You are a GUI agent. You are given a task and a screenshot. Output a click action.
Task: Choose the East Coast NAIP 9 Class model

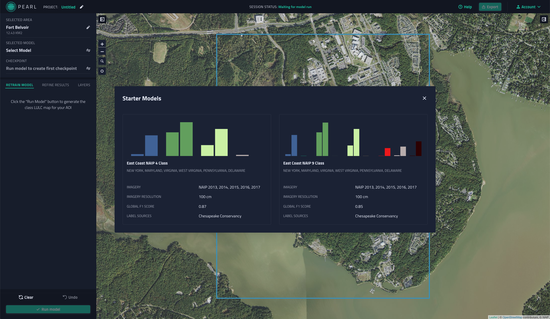coord(353,170)
